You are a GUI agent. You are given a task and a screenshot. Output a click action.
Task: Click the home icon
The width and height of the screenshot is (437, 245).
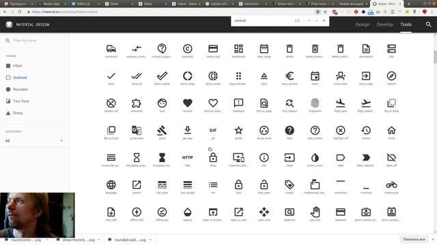[x=391, y=130]
